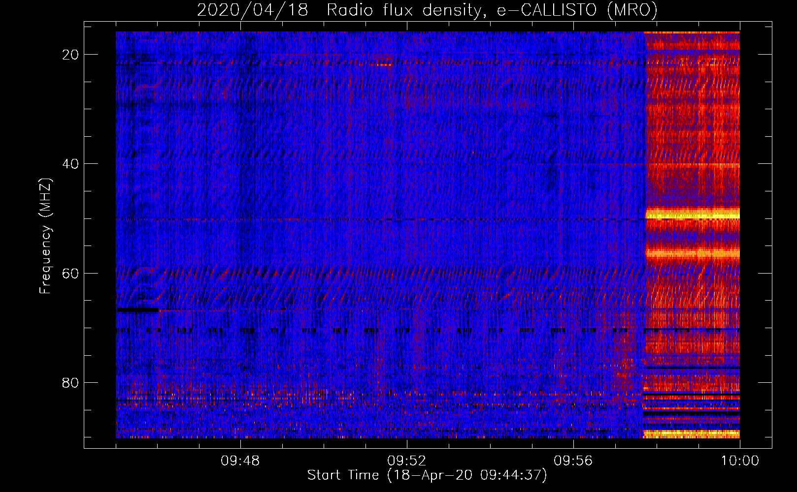The image size is (797, 492).
Task: Click the '09:48' time tick label
Action: point(240,461)
